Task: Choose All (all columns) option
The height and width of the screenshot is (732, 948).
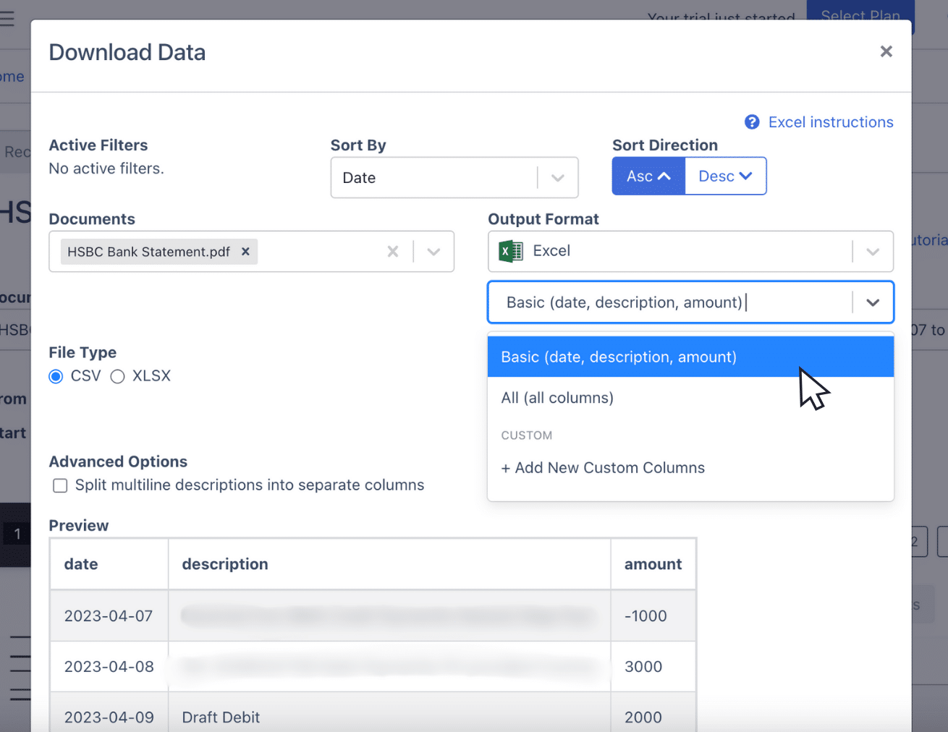Action: point(690,398)
